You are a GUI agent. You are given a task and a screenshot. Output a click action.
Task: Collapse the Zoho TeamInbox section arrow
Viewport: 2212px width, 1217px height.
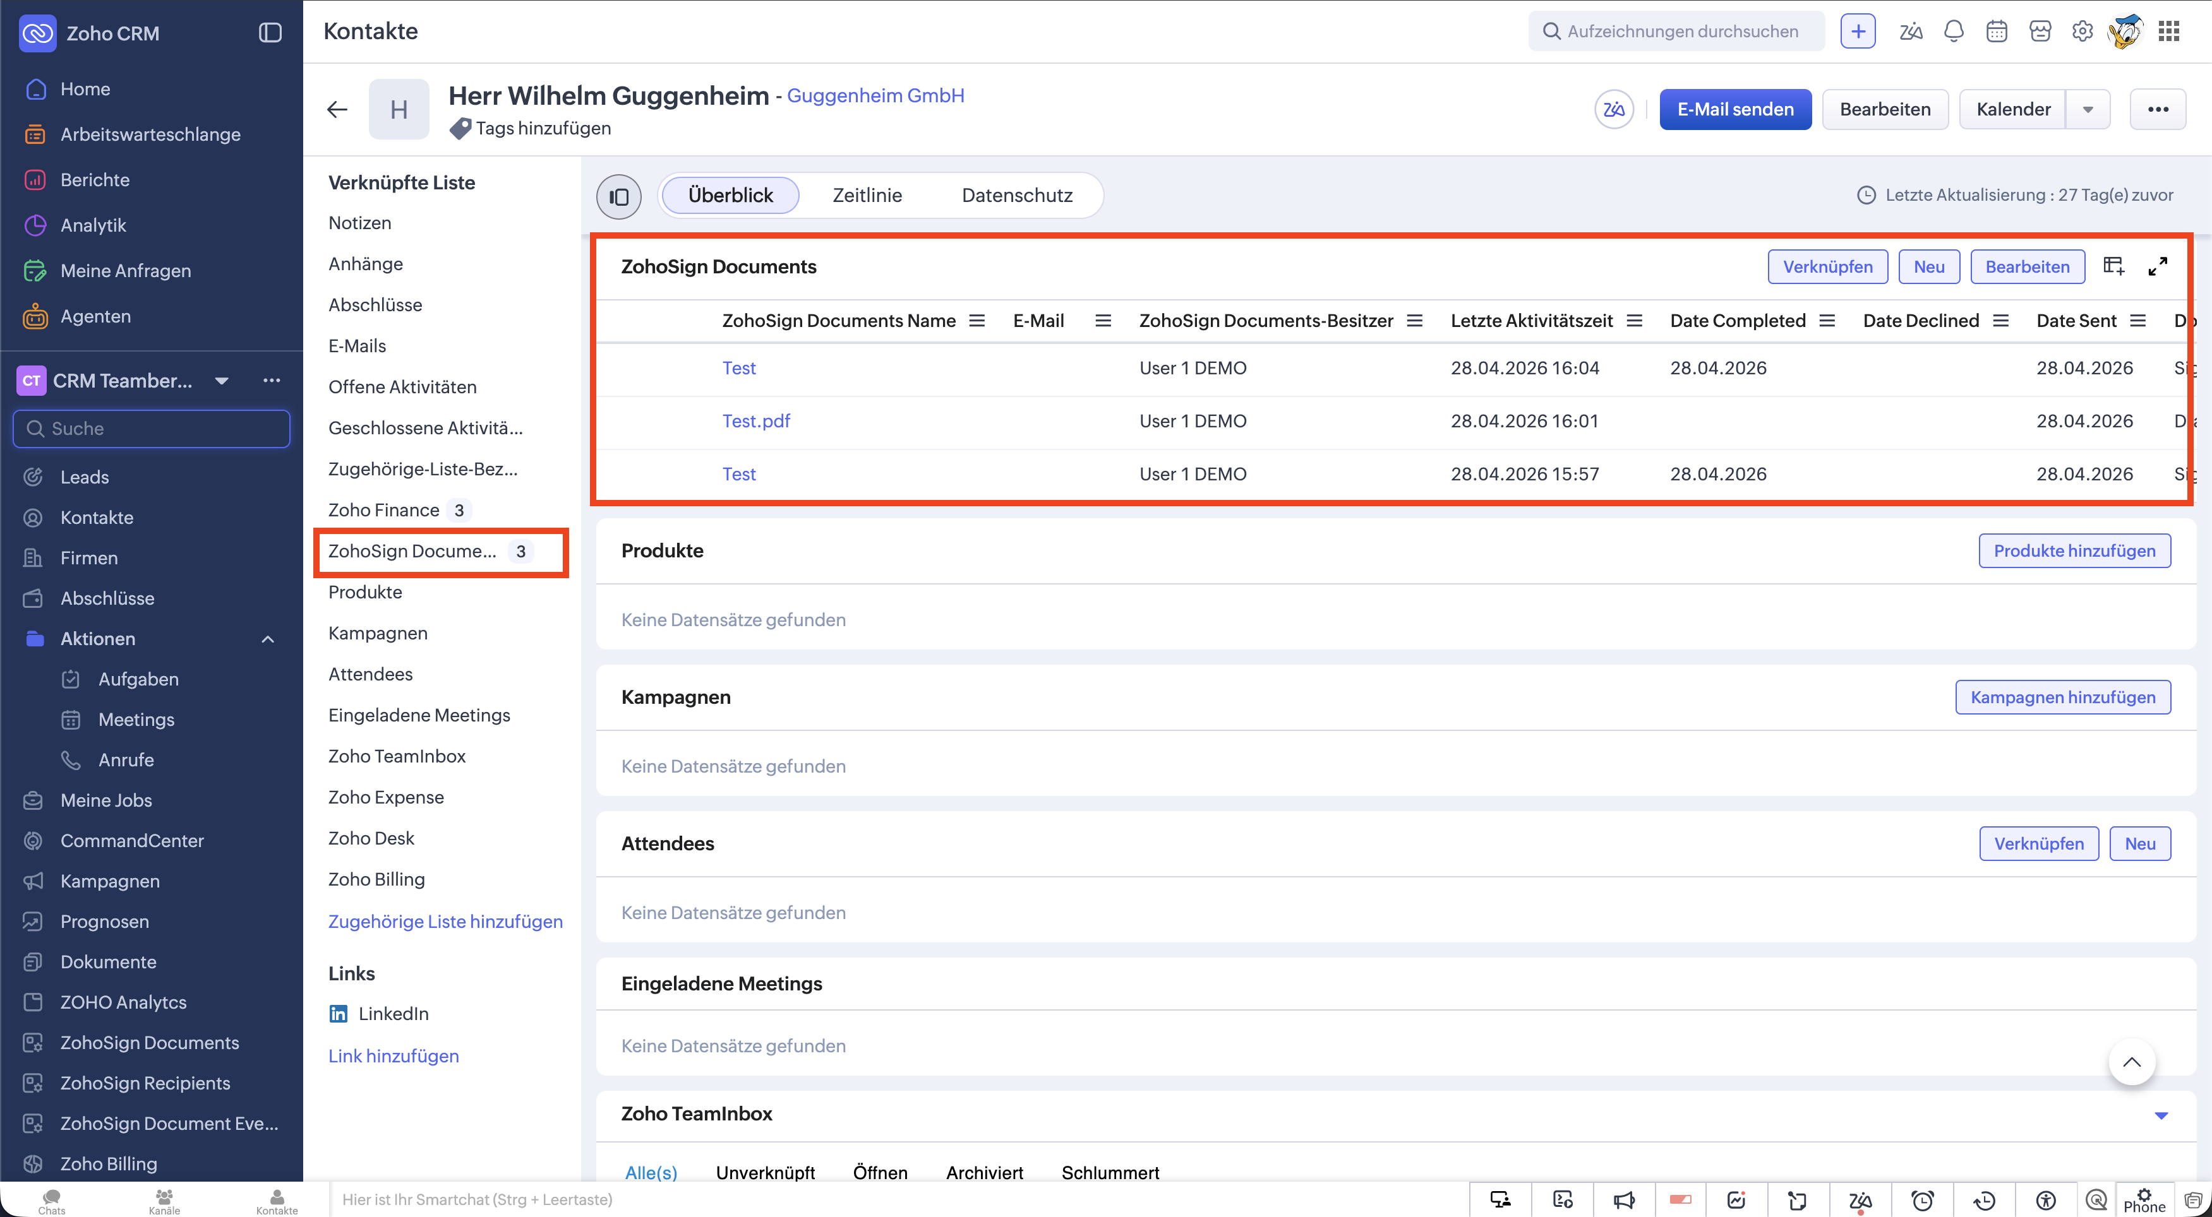[2161, 1116]
